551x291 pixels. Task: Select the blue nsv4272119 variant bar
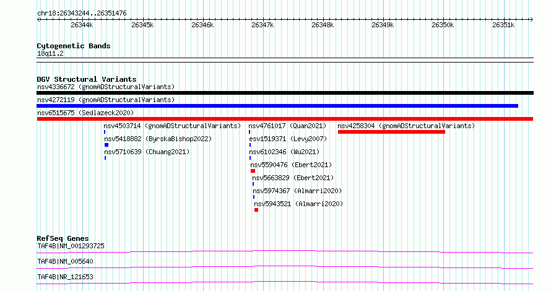[x=277, y=106]
